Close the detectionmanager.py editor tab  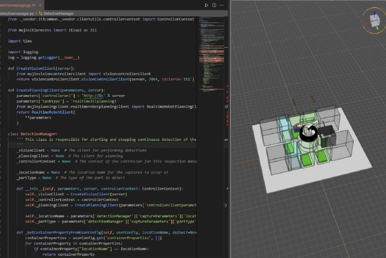point(39,5)
